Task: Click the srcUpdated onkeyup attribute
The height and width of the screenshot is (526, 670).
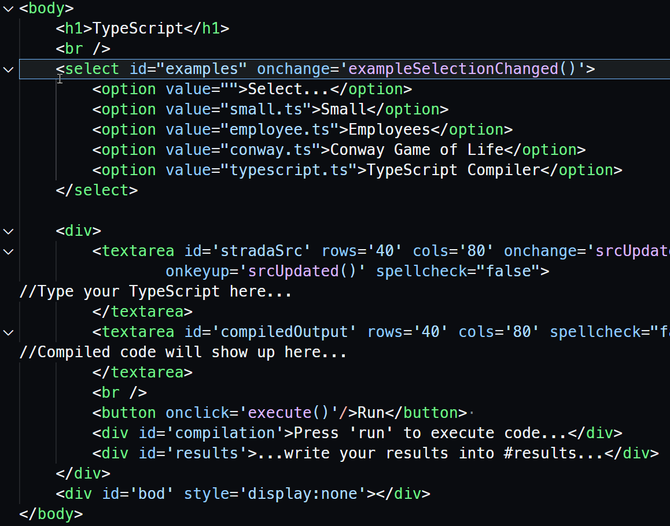Action: tap(196, 271)
